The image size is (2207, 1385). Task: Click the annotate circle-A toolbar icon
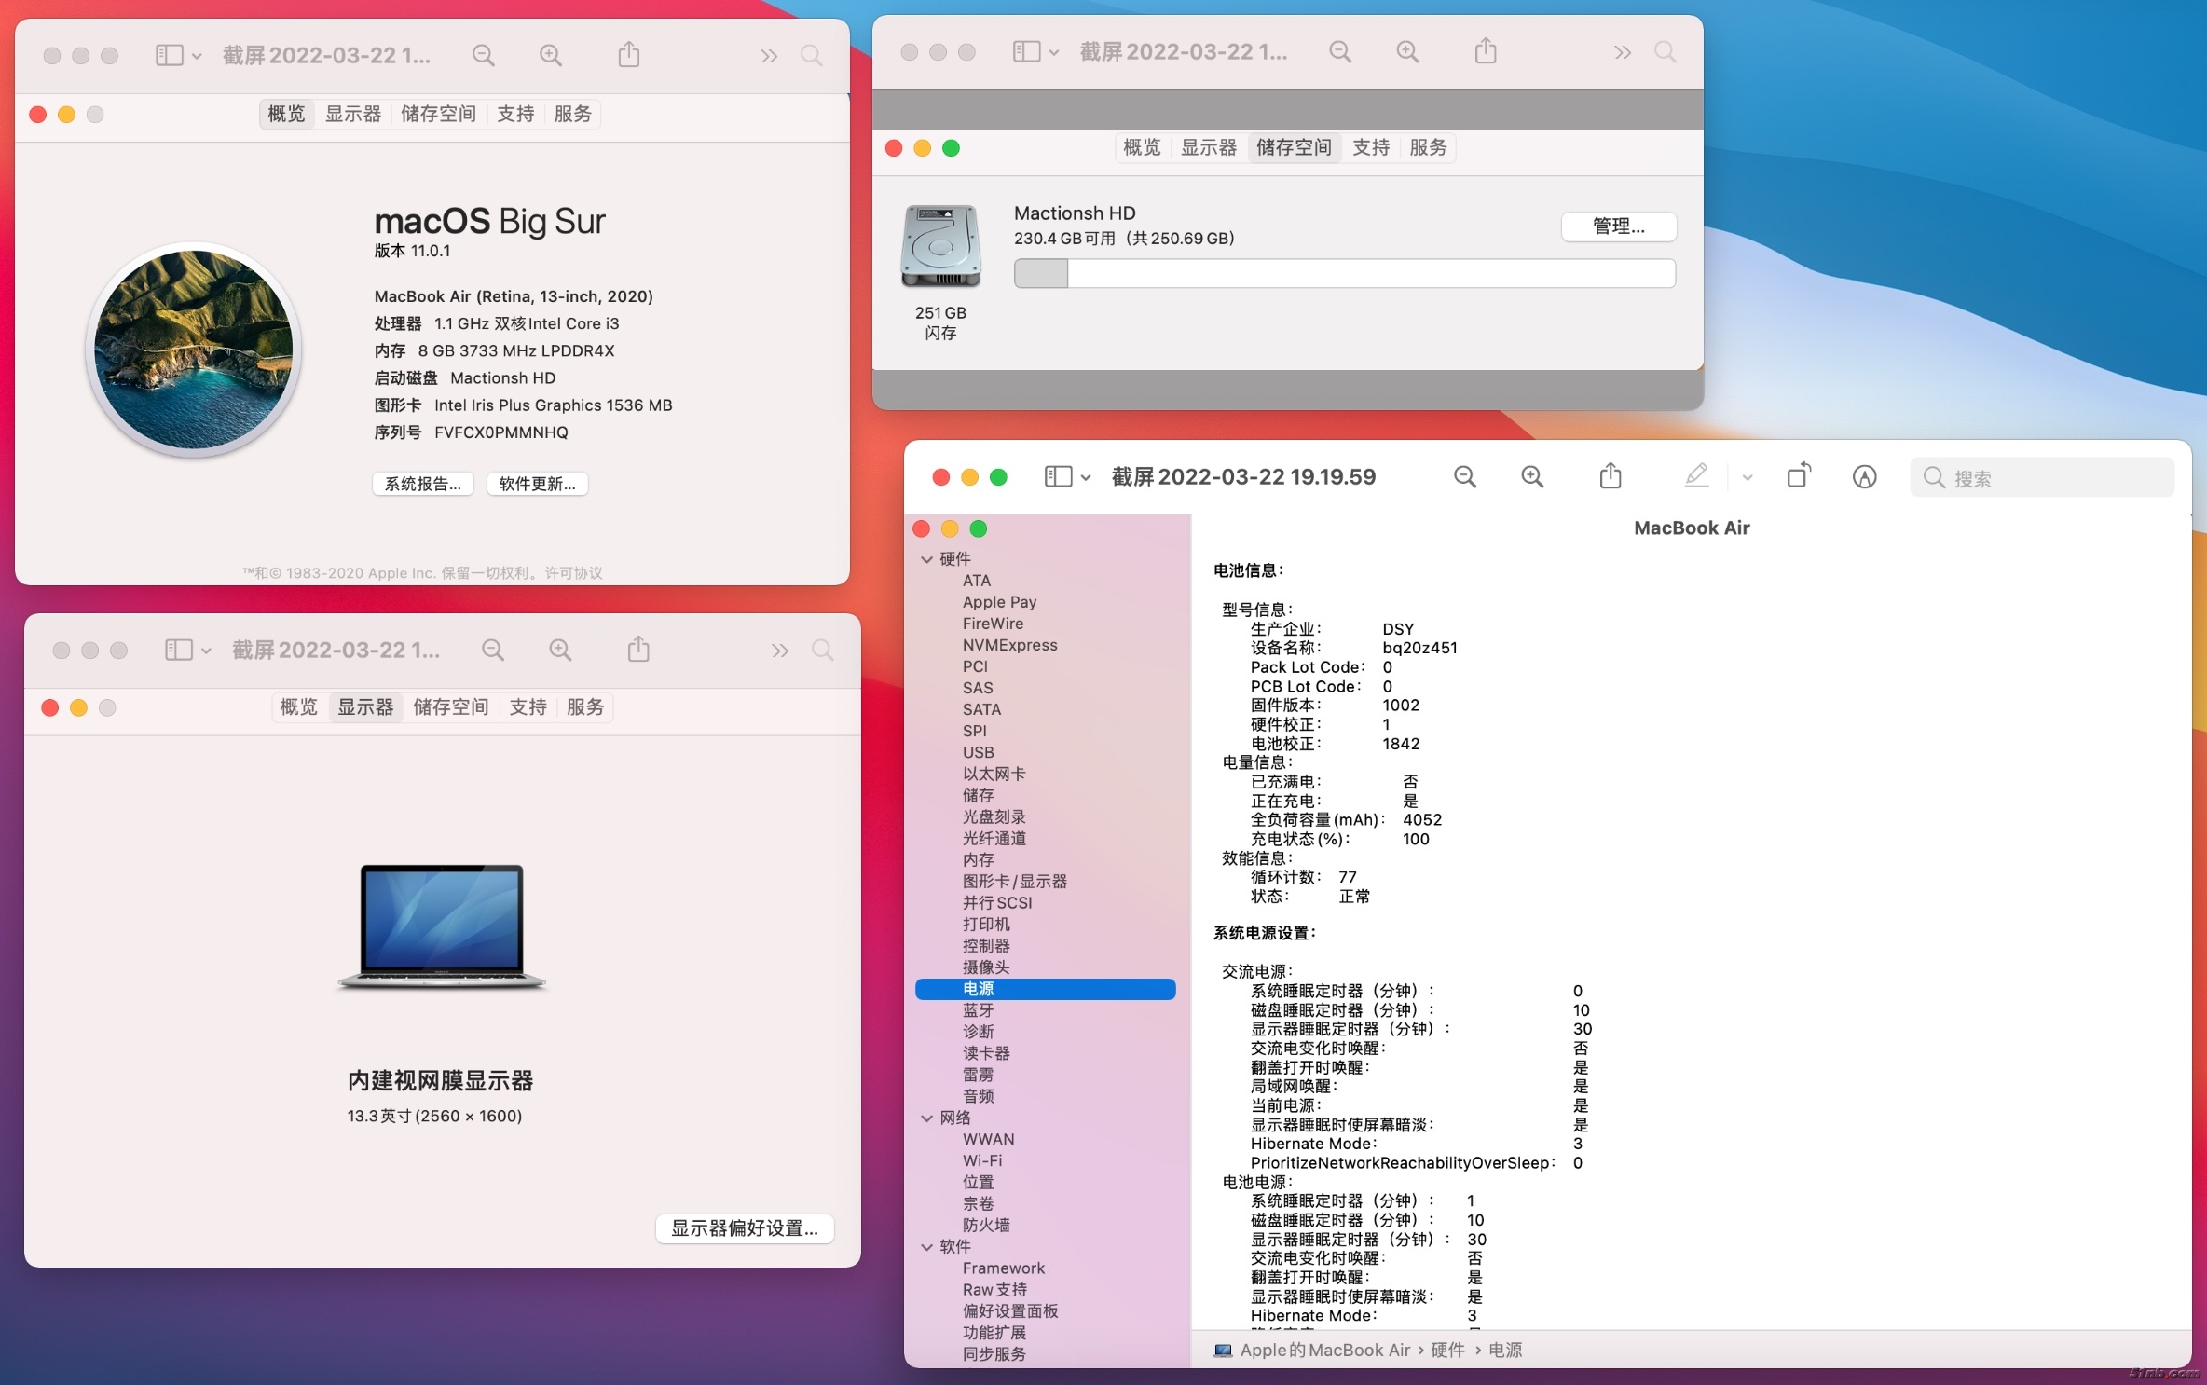pos(1864,477)
